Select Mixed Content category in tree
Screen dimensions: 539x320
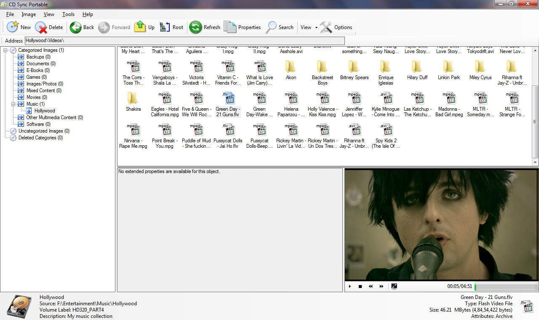coord(44,91)
